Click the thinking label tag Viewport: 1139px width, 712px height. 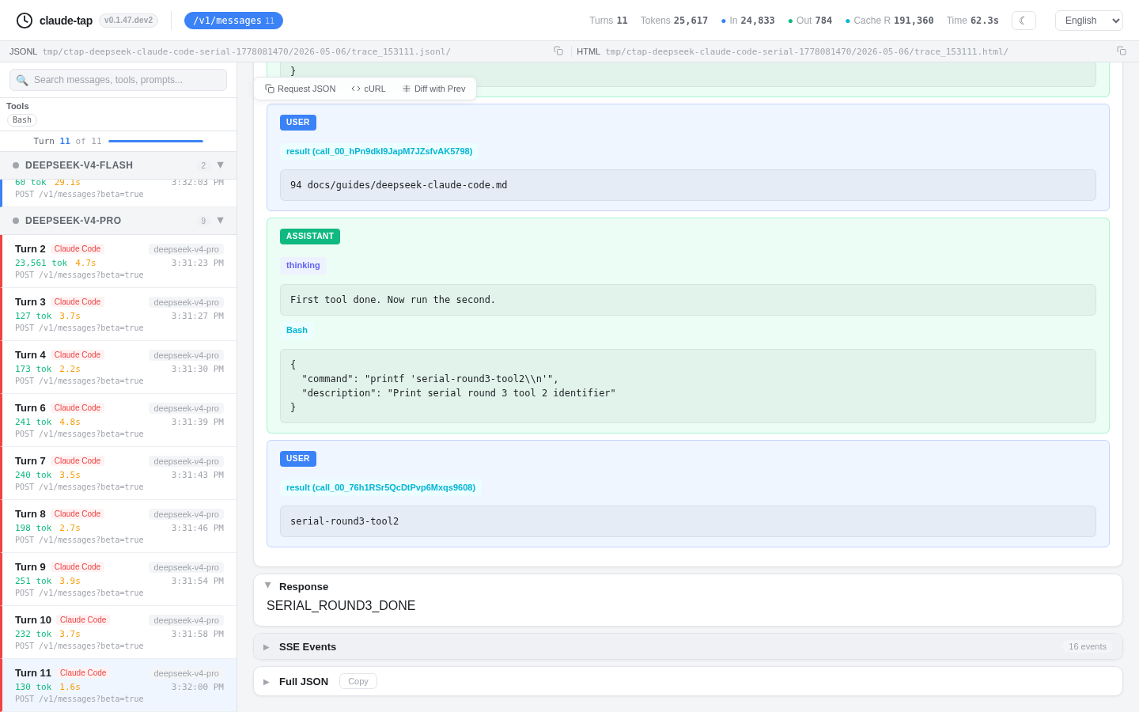[x=303, y=266]
